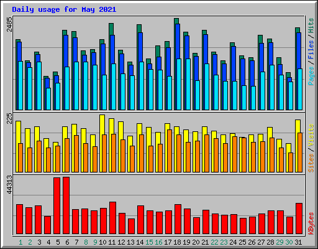Click the KBytes legend label
318x249 pixels.
click(311, 223)
